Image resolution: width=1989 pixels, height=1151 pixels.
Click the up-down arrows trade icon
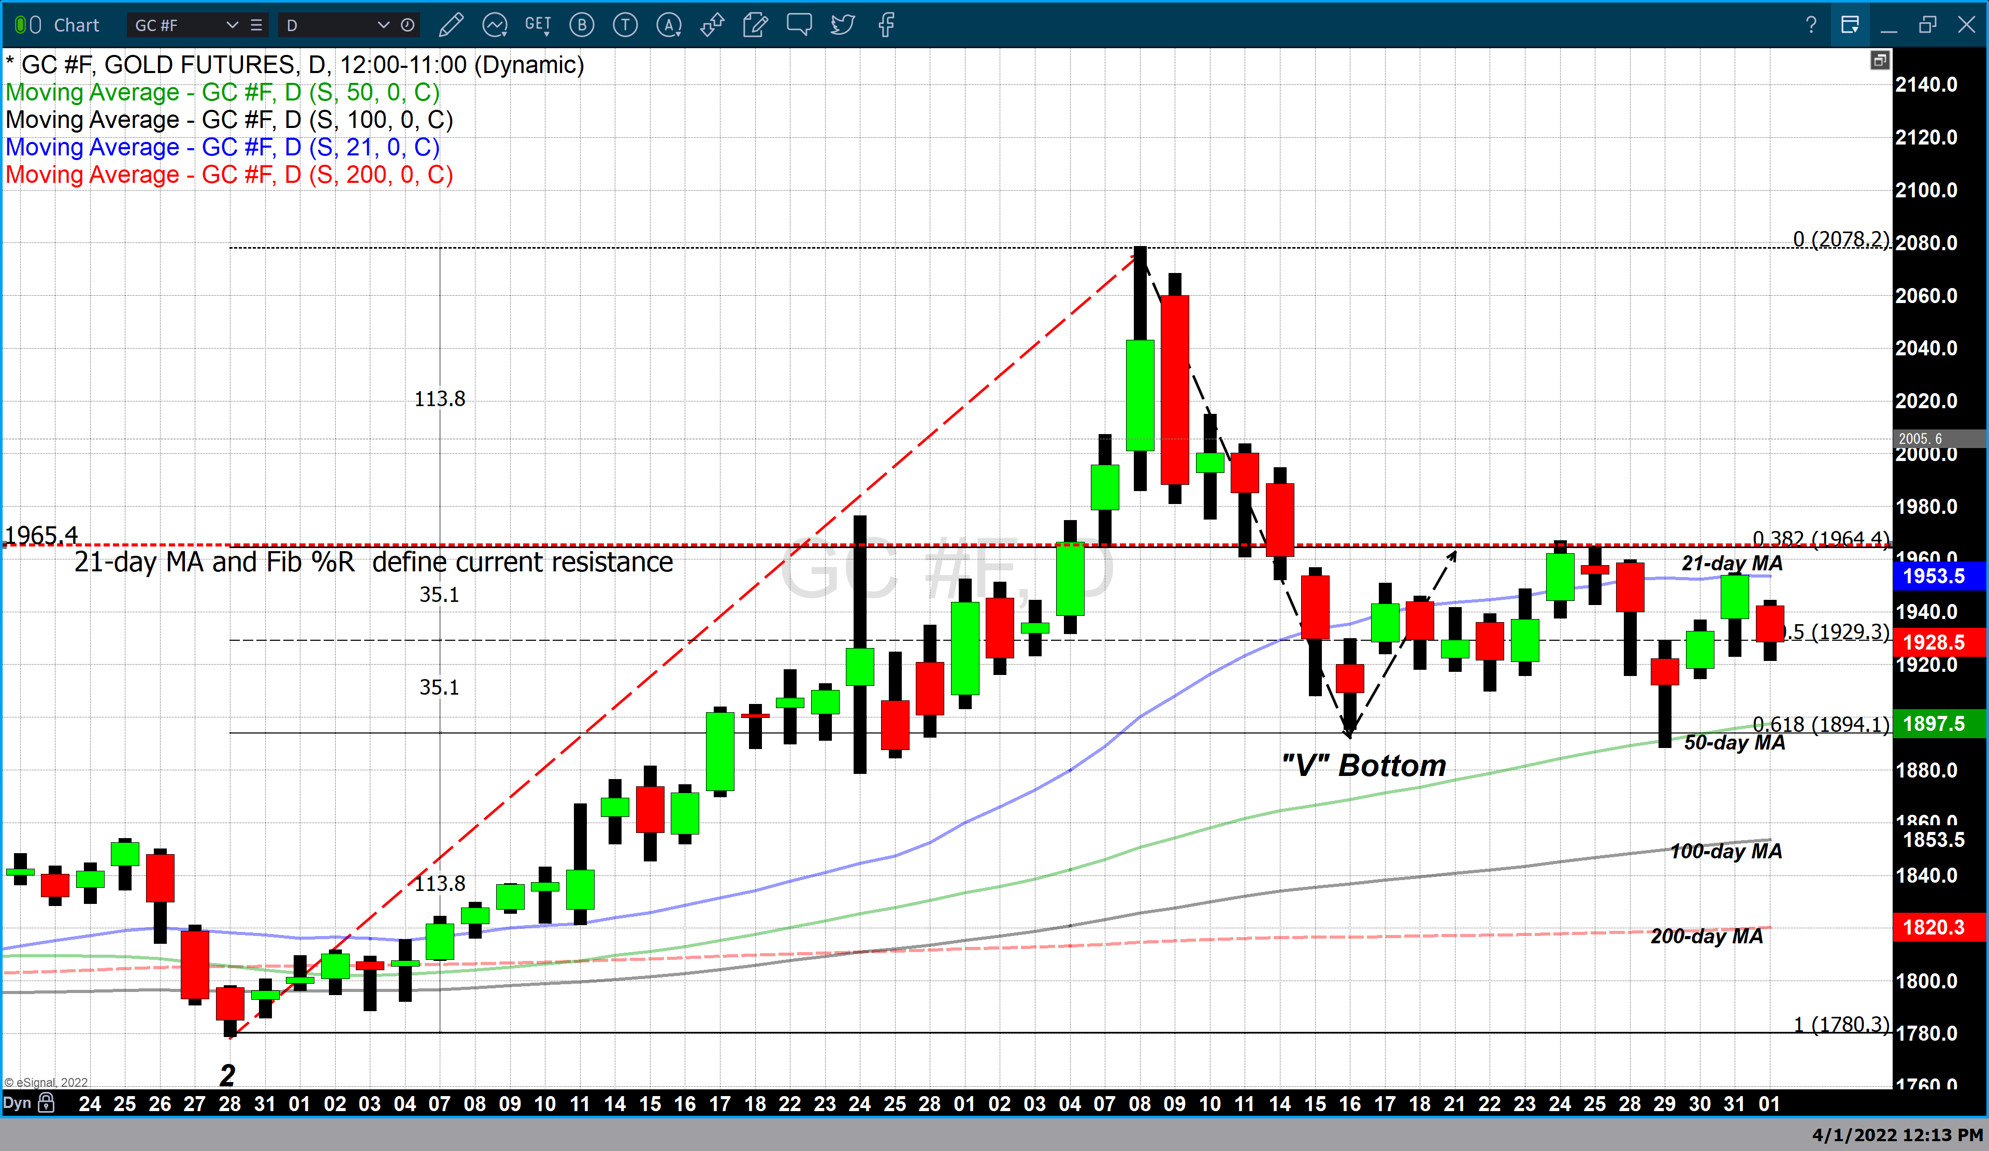coord(712,25)
